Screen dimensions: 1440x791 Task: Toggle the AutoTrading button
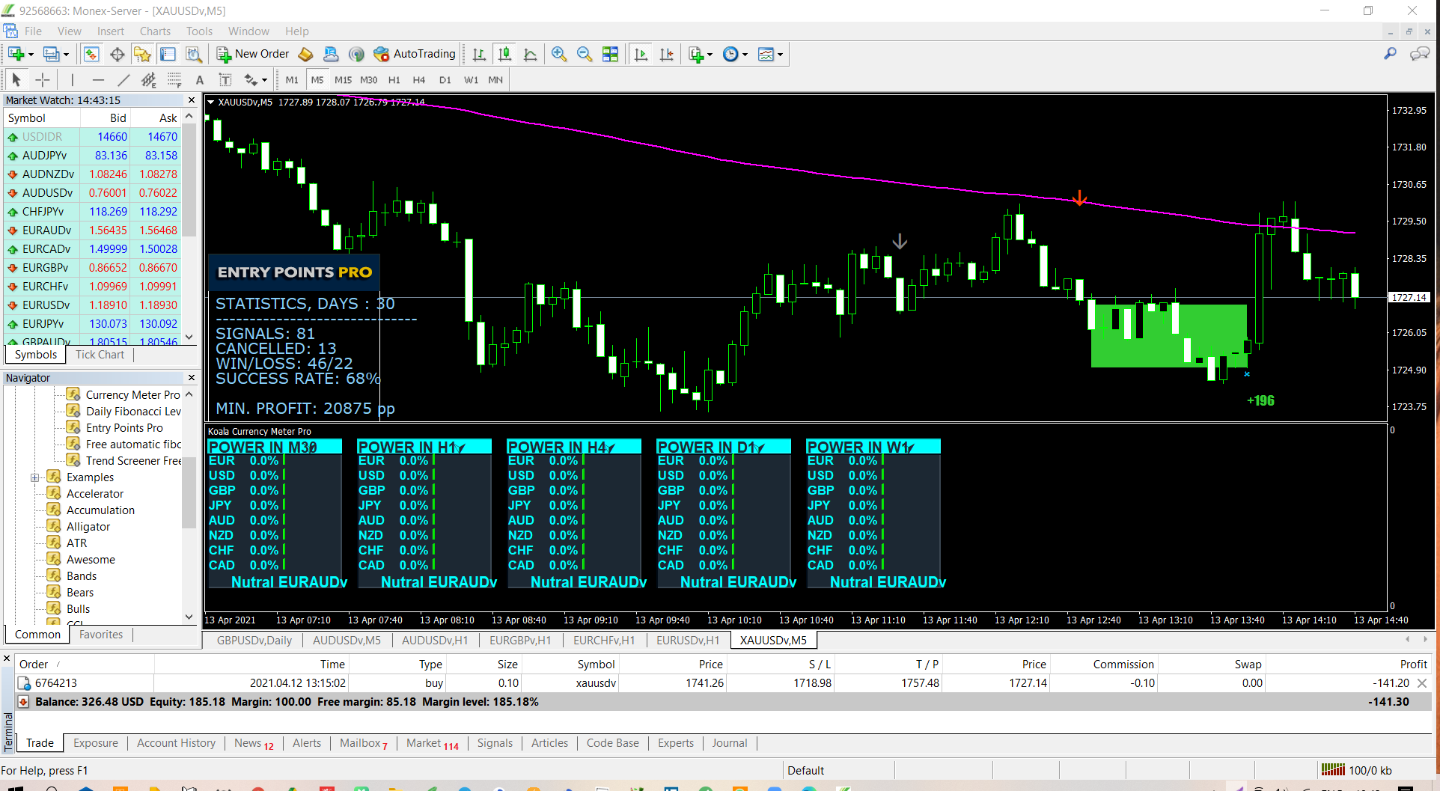pyautogui.click(x=415, y=54)
